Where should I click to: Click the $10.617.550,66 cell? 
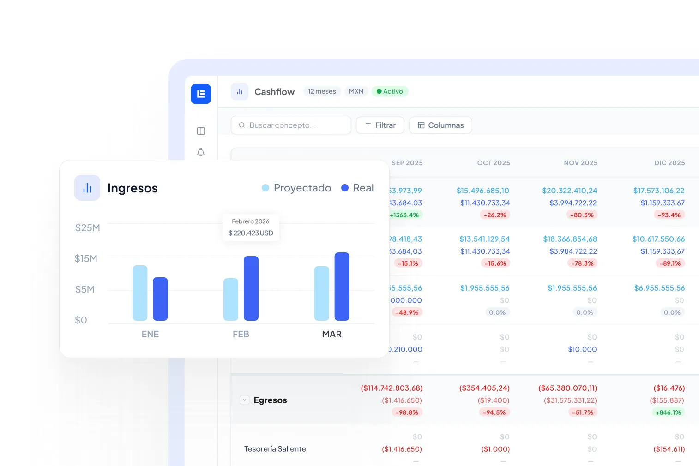point(659,239)
